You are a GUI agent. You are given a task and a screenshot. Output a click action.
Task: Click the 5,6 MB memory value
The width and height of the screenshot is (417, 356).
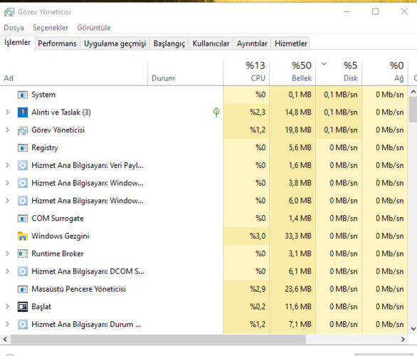pos(300,147)
